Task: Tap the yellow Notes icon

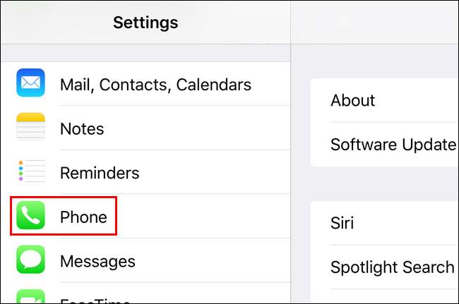Action: pos(30,128)
